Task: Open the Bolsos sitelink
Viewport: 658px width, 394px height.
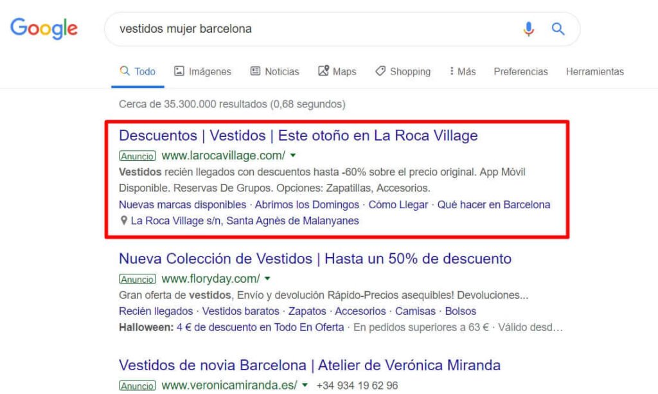Action: tap(460, 311)
